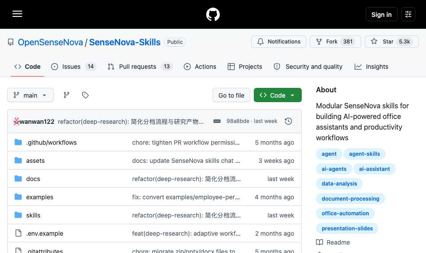Viewport: 426px width, 253px height.
Task: Select the 'office-automation' topic tag
Action: (345, 213)
